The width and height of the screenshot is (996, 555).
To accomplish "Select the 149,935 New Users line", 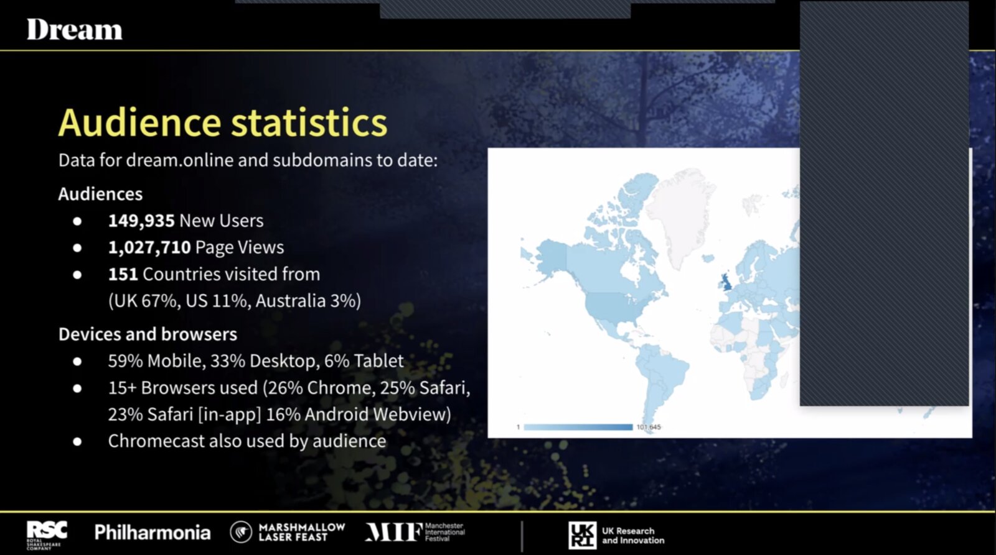I will (186, 221).
